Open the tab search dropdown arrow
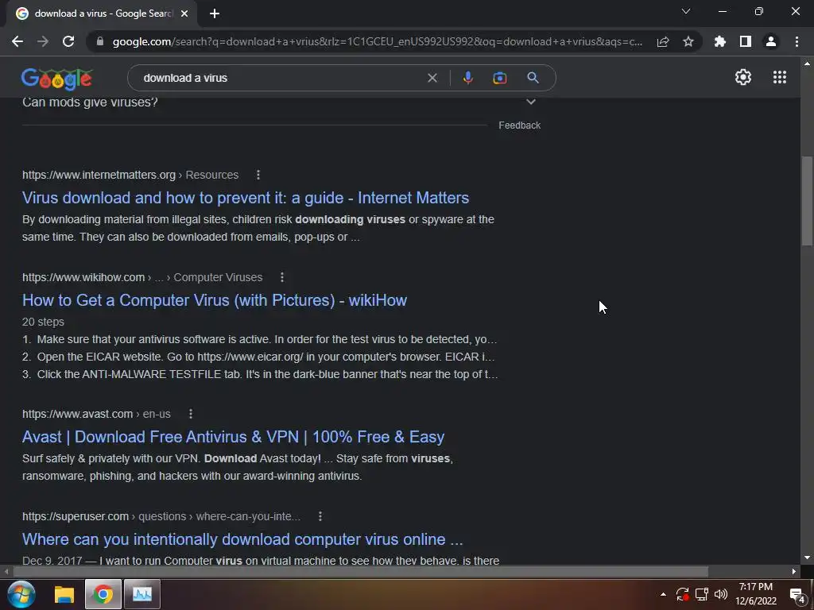The width and height of the screenshot is (814, 610). click(x=686, y=11)
